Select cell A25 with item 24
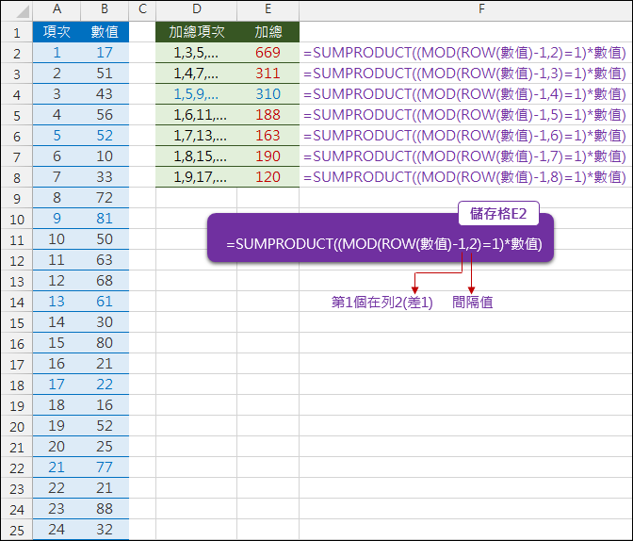This screenshot has width=633, height=541. pos(57,530)
